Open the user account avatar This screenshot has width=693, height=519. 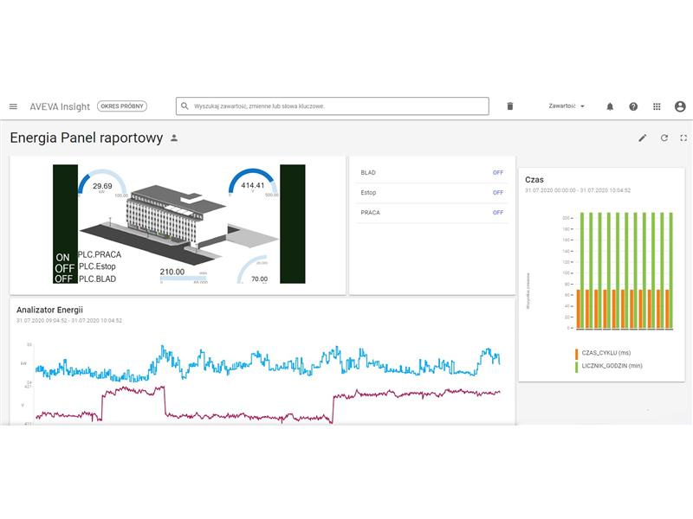680,106
